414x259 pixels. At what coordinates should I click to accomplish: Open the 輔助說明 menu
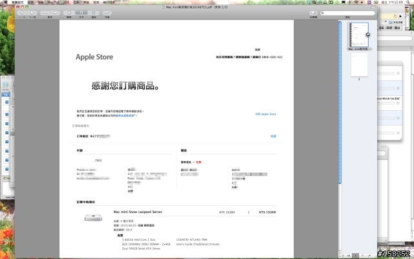click(x=109, y=2)
